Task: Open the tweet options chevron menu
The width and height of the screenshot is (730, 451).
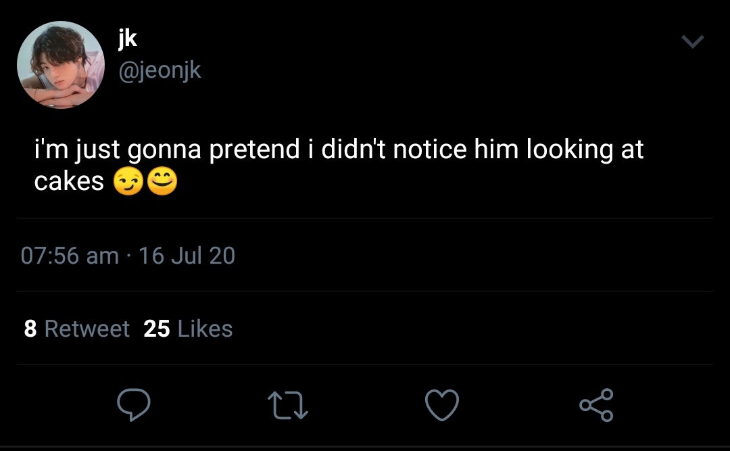Action: pyautogui.click(x=692, y=42)
